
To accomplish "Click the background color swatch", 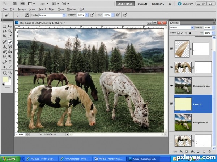I will pos(9,83).
